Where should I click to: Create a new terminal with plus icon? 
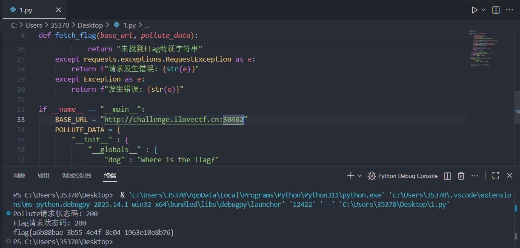click(351, 176)
